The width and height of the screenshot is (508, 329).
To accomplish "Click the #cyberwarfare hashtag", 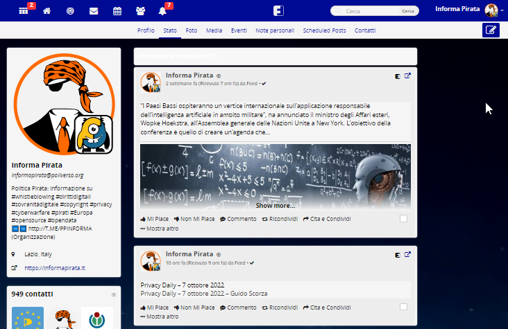I will [31, 213].
